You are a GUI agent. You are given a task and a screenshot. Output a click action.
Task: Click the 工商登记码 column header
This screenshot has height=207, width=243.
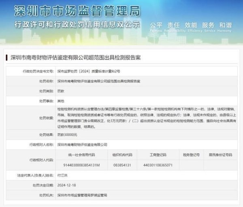(158, 155)
